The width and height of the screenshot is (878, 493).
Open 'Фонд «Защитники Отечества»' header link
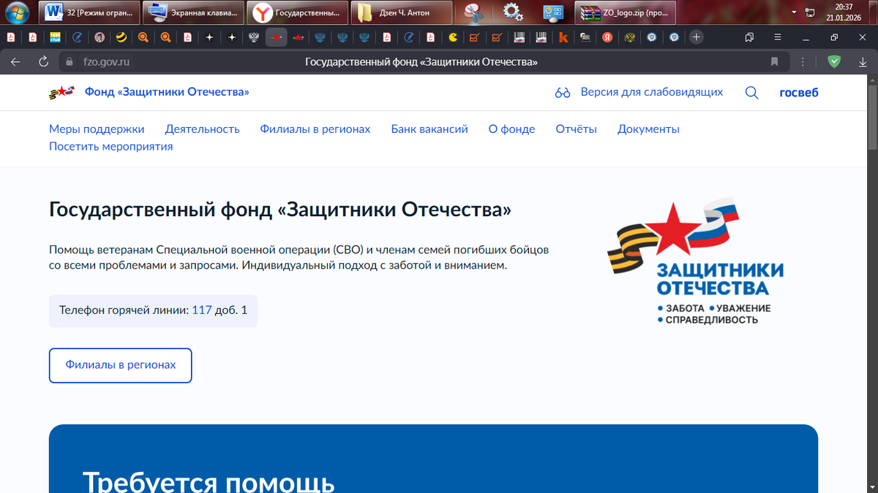point(167,92)
